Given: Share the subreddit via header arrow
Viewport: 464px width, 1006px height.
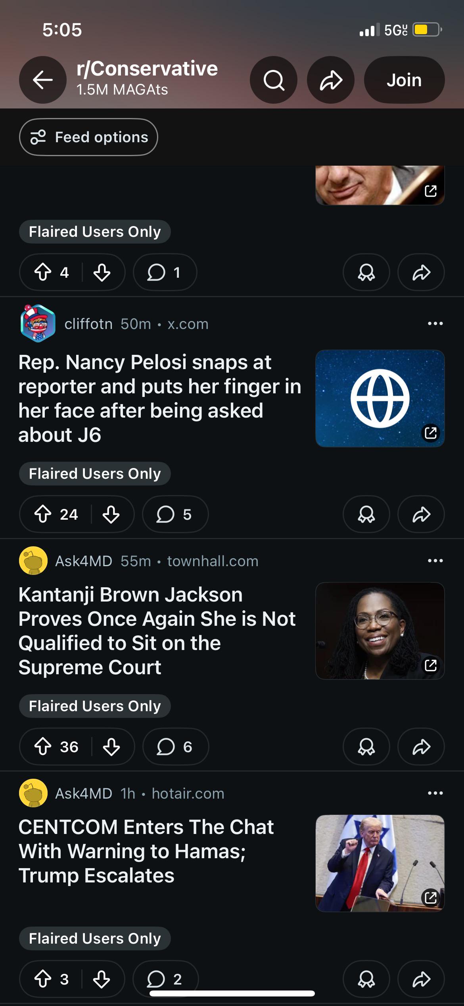Looking at the screenshot, I should pos(331,80).
